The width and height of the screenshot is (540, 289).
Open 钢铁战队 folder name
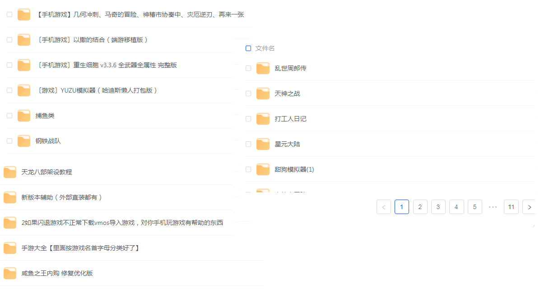point(48,141)
